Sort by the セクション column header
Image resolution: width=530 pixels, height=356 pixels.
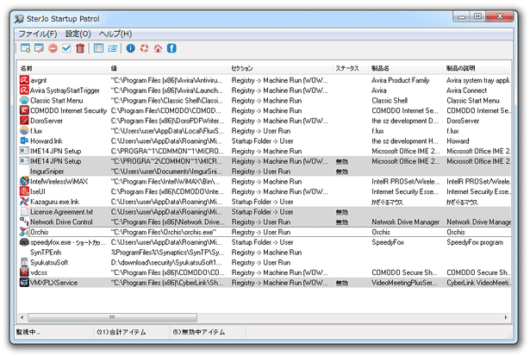280,68
